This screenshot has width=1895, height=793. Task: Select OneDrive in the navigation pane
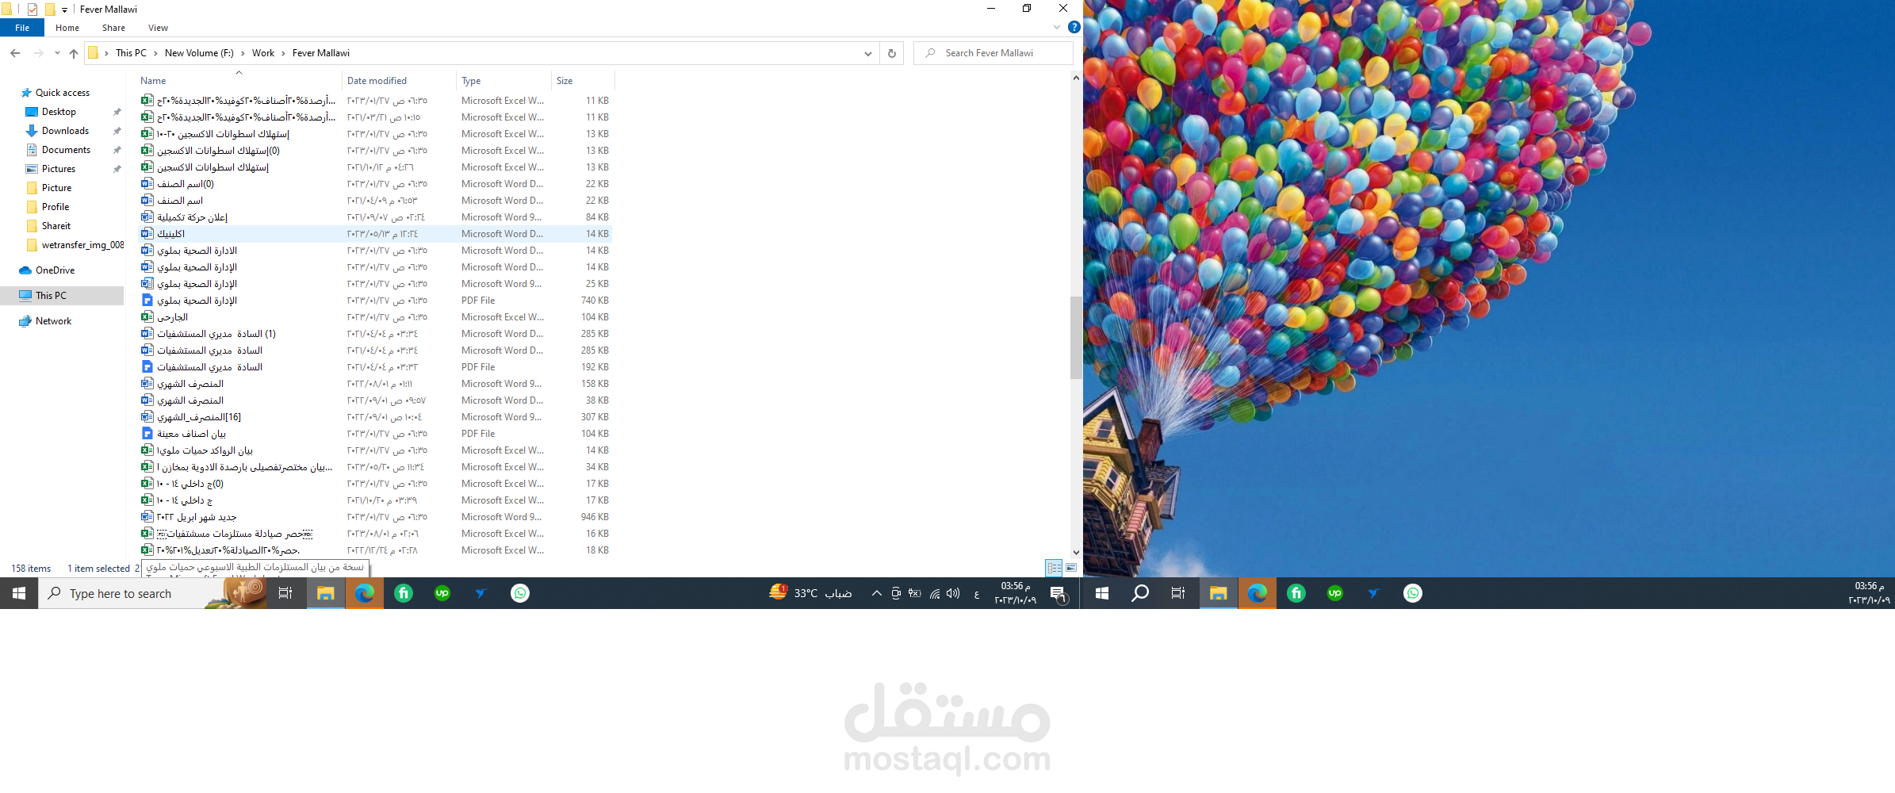(x=55, y=270)
